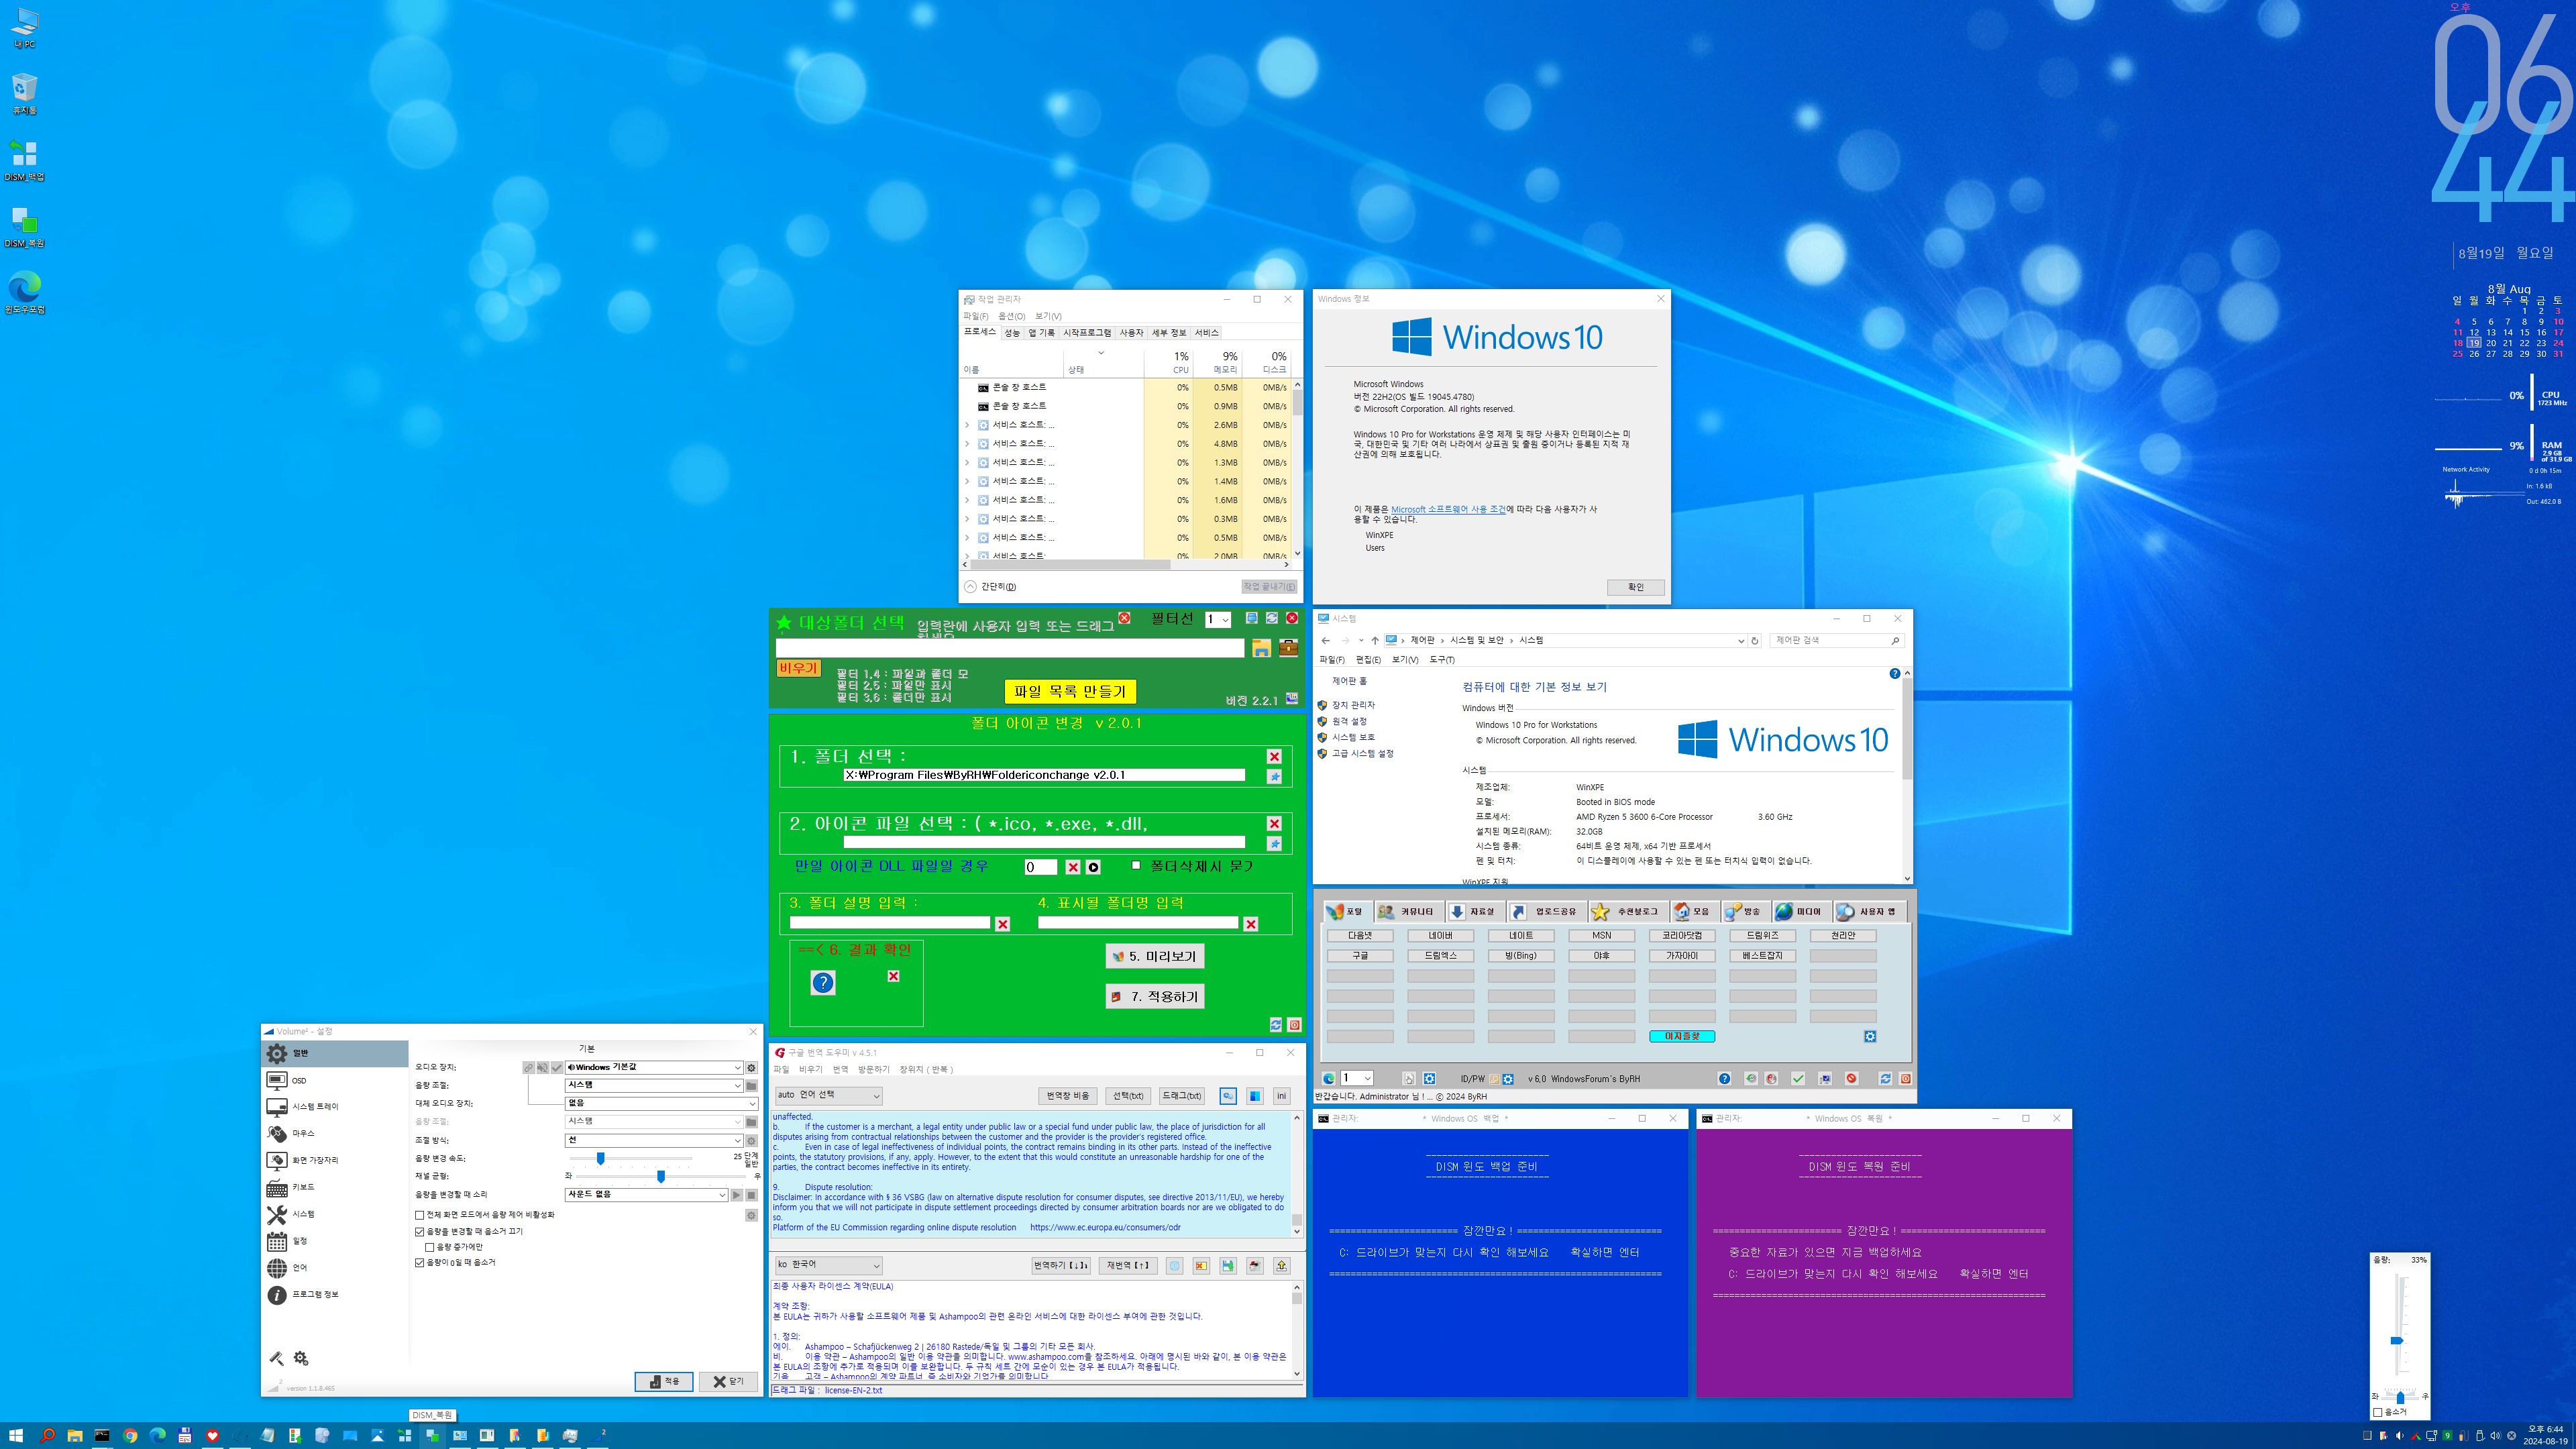Play the volume change sound preview
2576x1449 pixels.
[x=737, y=1194]
